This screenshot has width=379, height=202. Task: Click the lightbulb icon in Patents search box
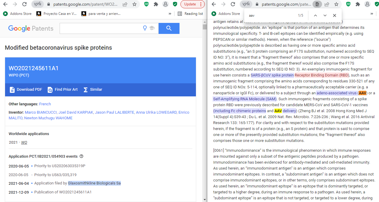click(145, 28)
